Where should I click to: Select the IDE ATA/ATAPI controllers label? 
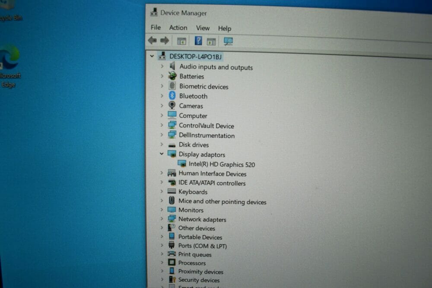(212, 183)
